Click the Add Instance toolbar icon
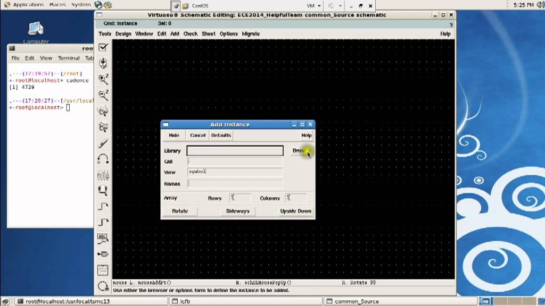This screenshot has width=545, height=306. [103, 191]
